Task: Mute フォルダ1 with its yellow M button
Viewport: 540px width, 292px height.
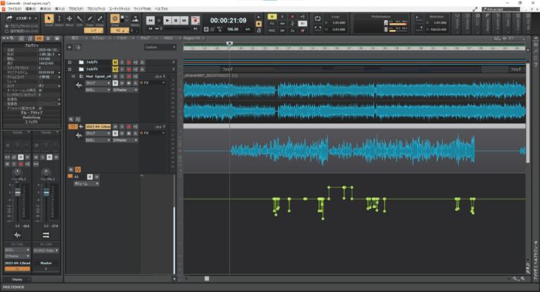Action: [115, 62]
